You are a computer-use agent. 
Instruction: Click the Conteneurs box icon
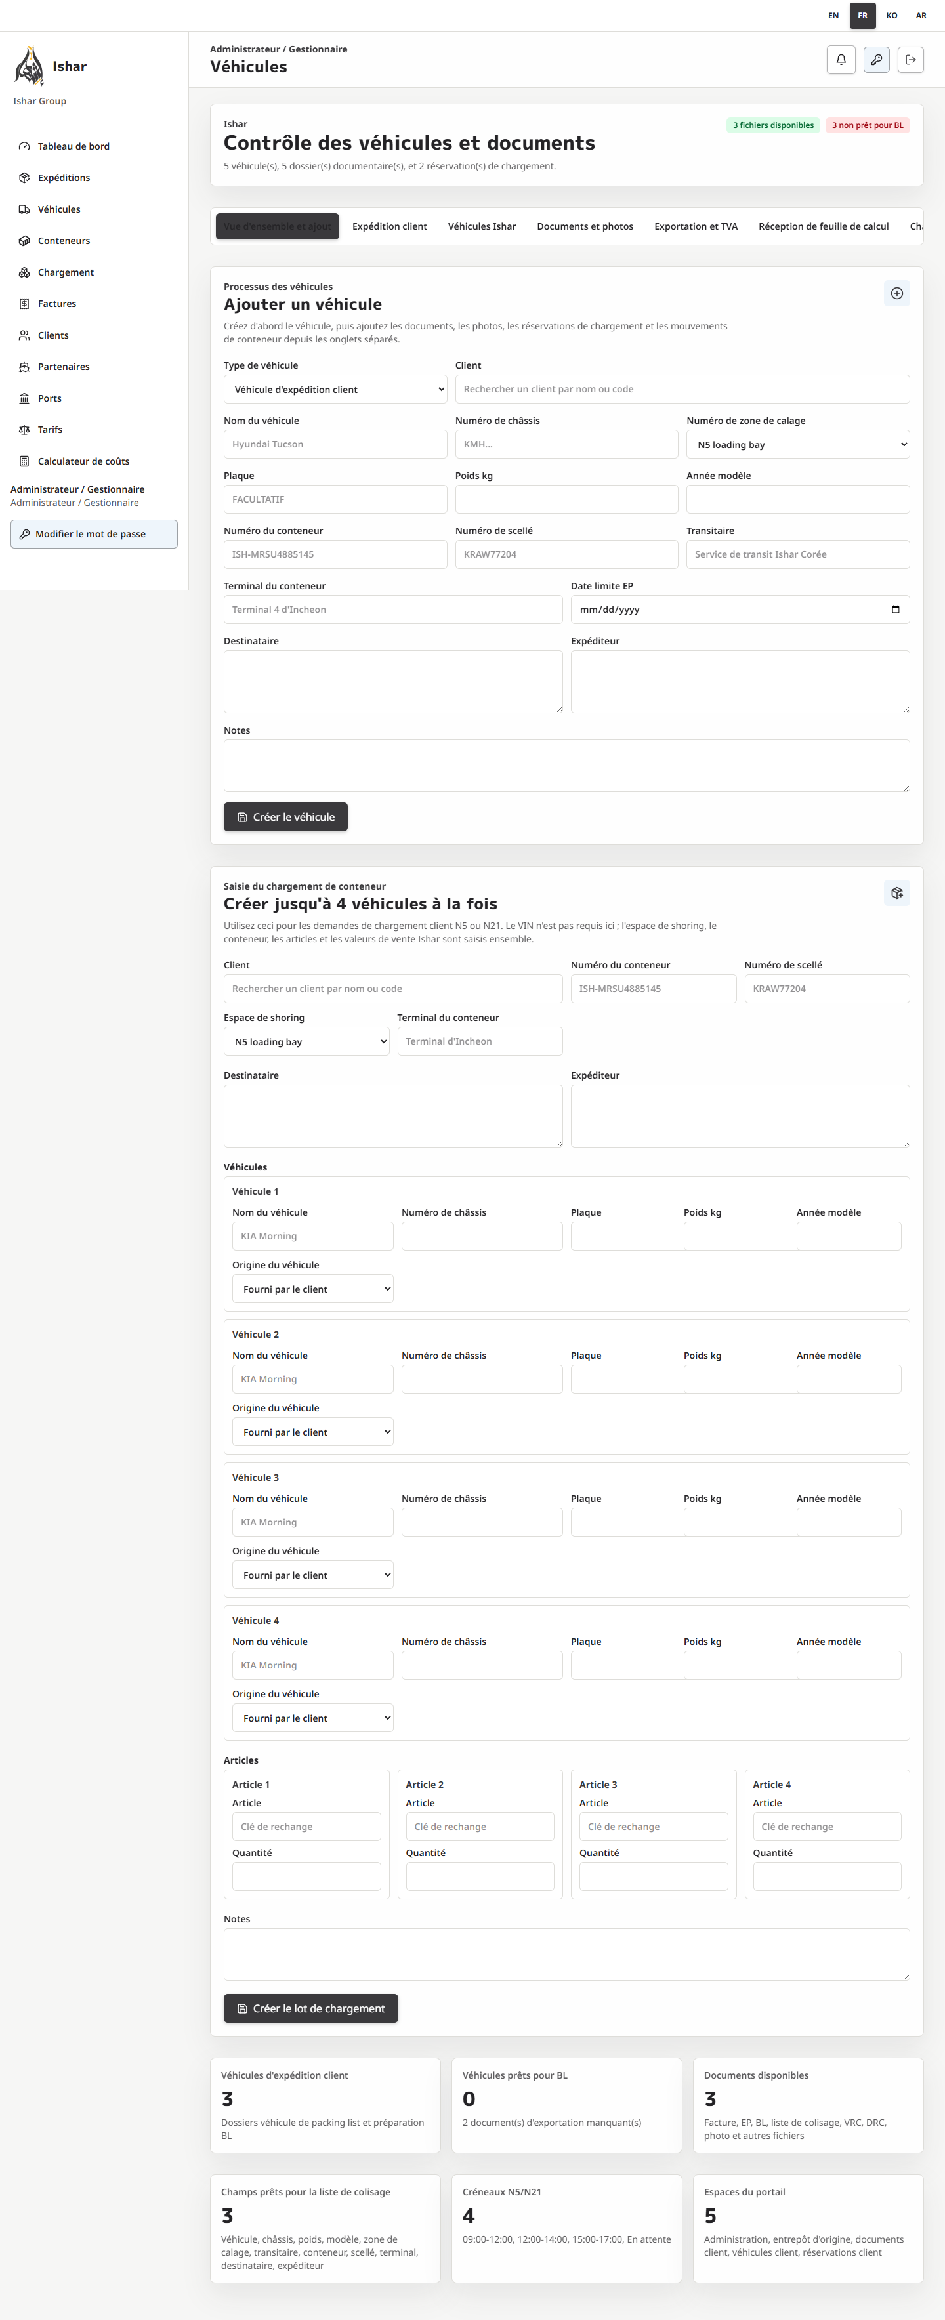tap(24, 241)
